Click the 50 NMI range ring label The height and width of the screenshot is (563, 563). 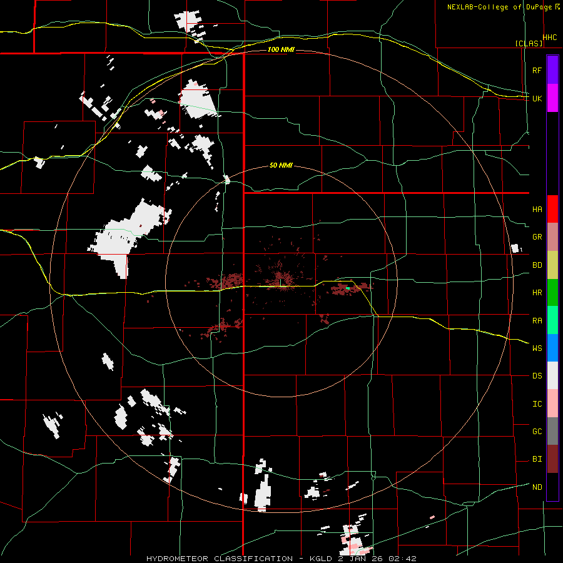pyautogui.click(x=281, y=166)
